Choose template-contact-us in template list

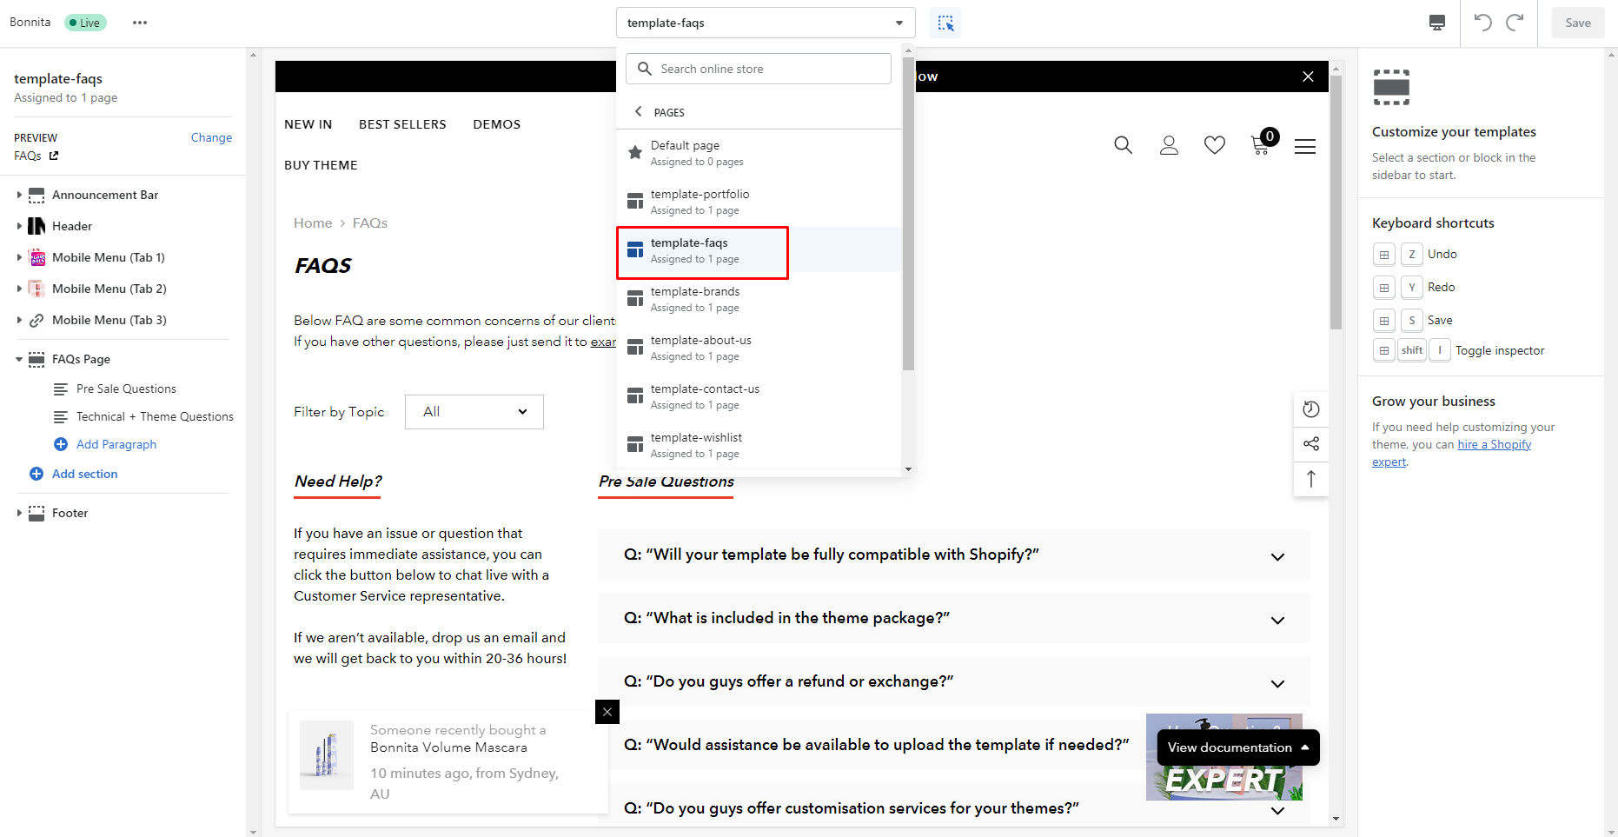coord(705,396)
